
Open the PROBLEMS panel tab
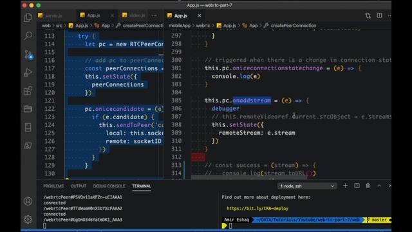pyautogui.click(x=53, y=186)
